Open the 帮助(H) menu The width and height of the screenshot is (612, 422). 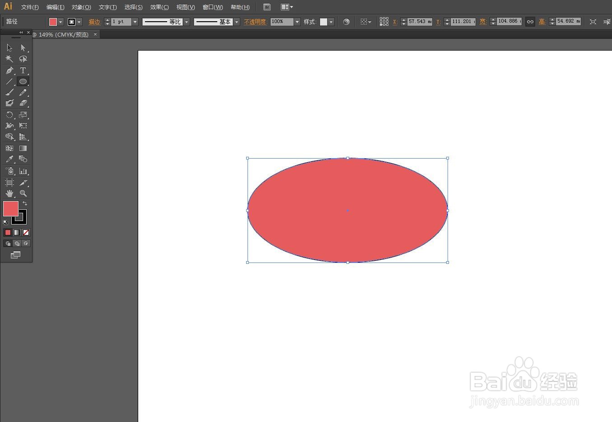point(240,7)
